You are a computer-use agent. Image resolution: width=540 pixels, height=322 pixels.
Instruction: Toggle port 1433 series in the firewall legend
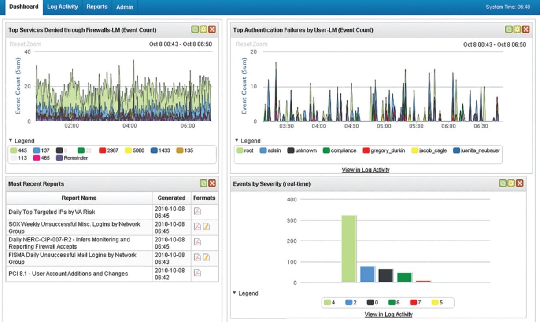(x=160, y=150)
